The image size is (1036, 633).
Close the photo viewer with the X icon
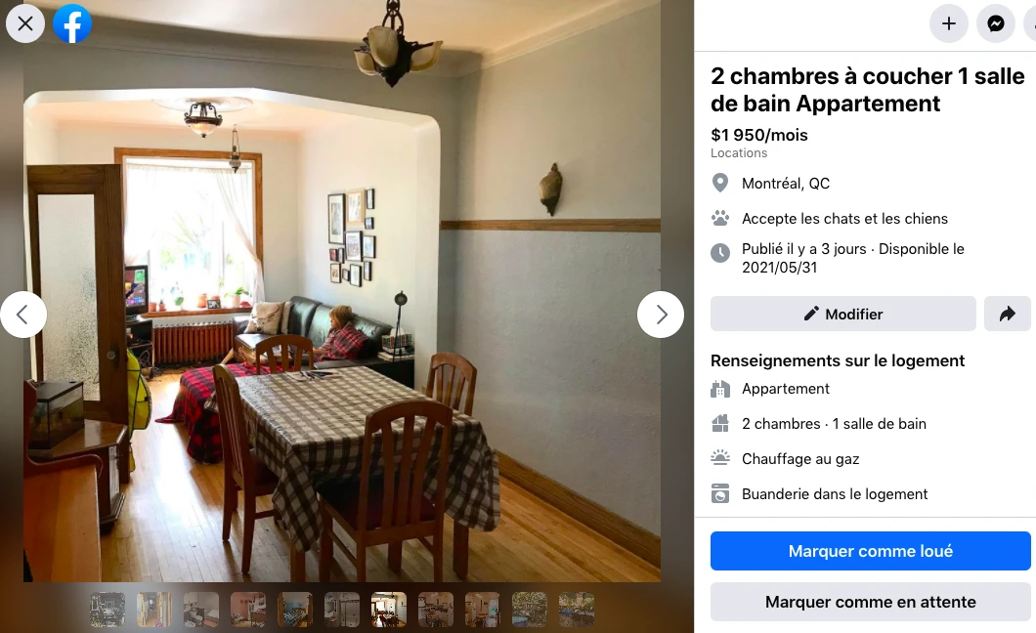tap(25, 23)
